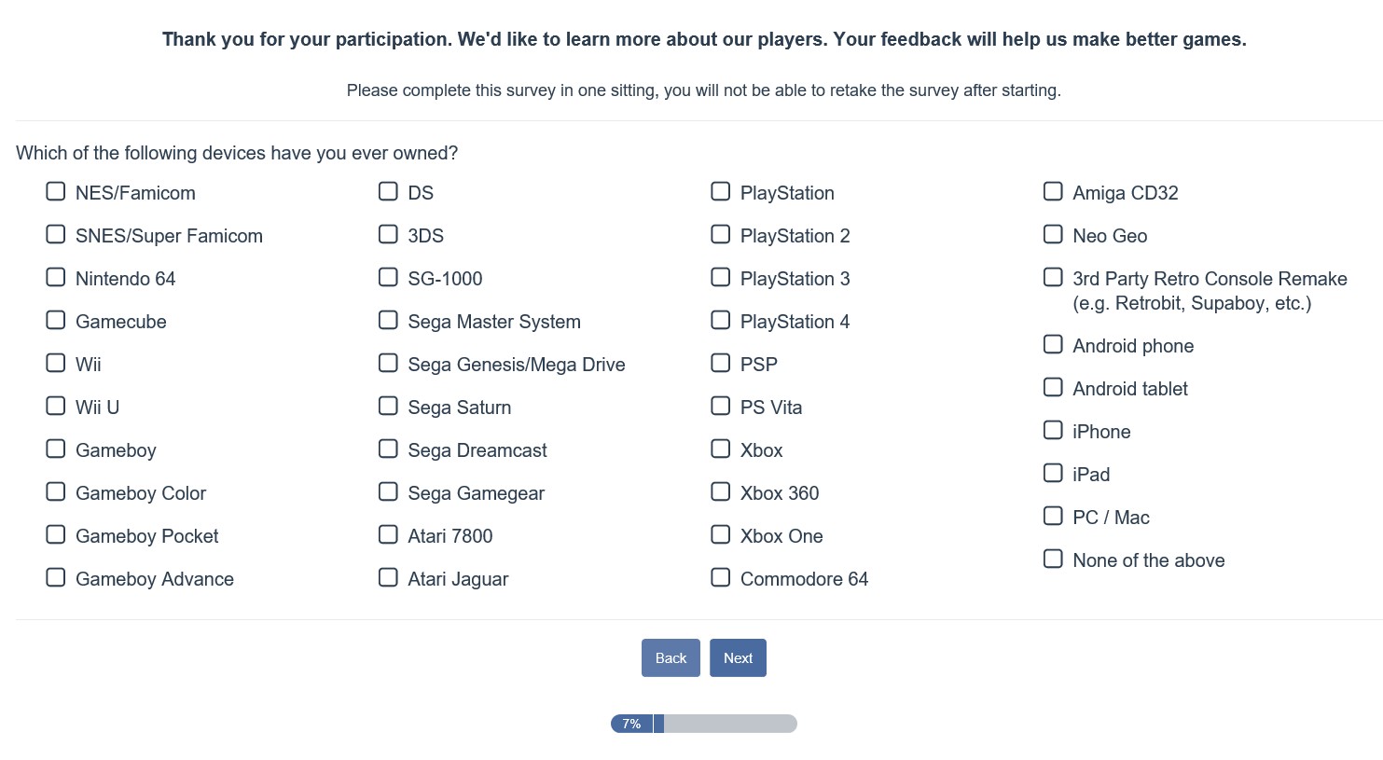This screenshot has width=1383, height=760.
Task: Check the NES/Famicom checkbox
Action: 56,192
